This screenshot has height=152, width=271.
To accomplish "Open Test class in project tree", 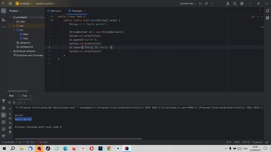I will tap(25, 38).
